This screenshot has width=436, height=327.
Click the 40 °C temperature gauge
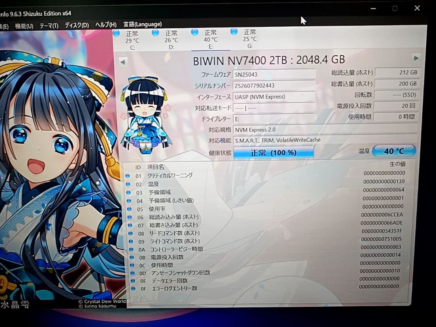point(394,151)
